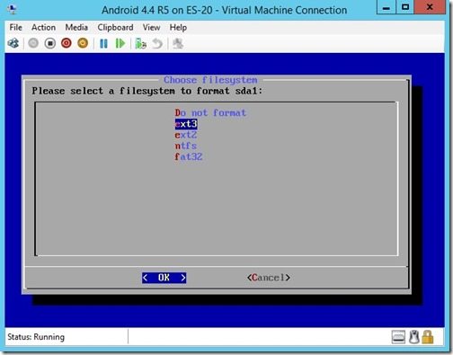This screenshot has width=453, height=355.
Task: Confirm selection with the OK button
Action: pyautogui.click(x=164, y=278)
